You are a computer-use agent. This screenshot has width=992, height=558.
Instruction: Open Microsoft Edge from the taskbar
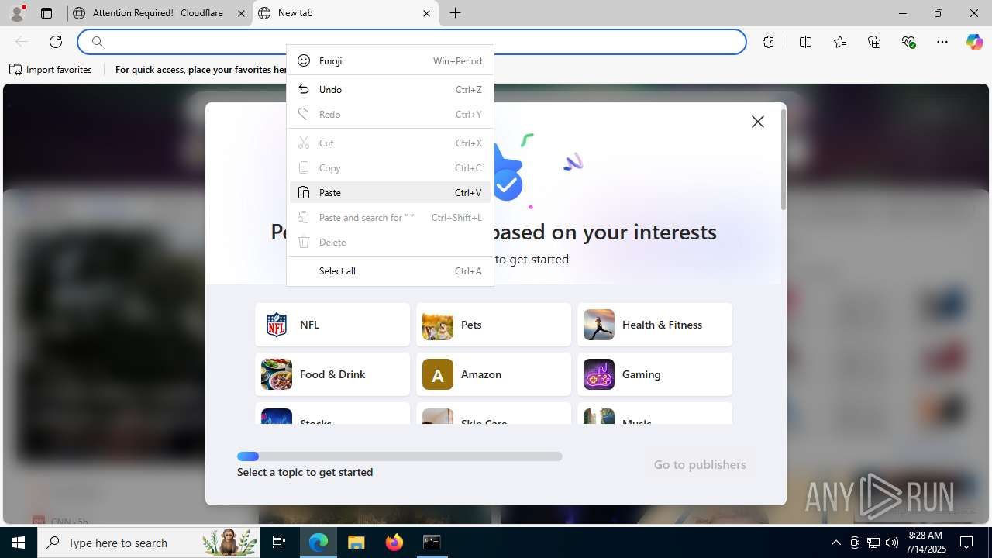point(319,542)
